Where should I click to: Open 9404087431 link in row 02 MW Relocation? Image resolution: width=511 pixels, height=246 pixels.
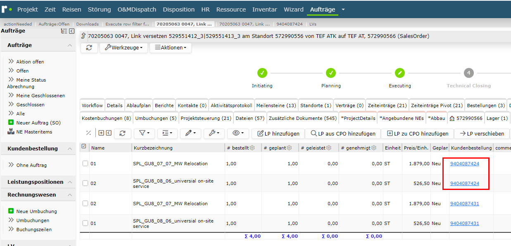[465, 204]
